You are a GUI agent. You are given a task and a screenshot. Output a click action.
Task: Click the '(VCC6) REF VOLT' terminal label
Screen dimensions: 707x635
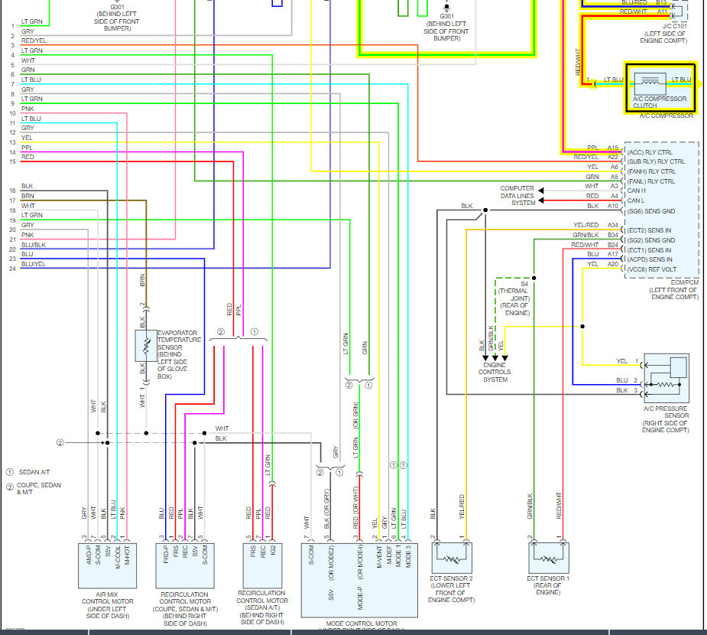point(651,269)
